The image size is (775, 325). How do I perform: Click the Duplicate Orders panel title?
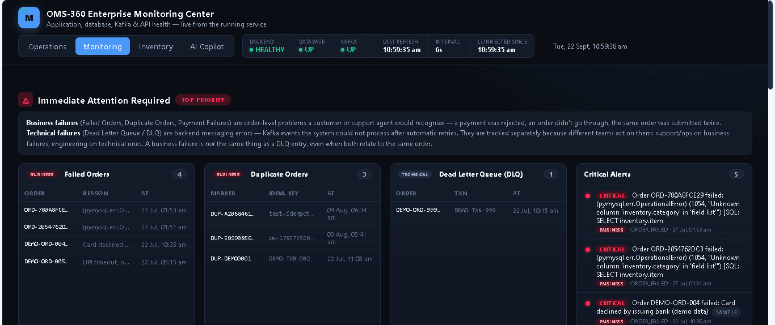(x=279, y=174)
